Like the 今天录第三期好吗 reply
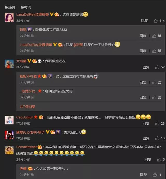 click(157, 175)
